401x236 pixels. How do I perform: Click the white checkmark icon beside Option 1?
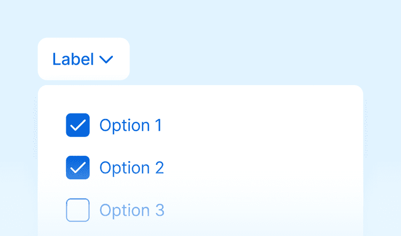click(78, 125)
